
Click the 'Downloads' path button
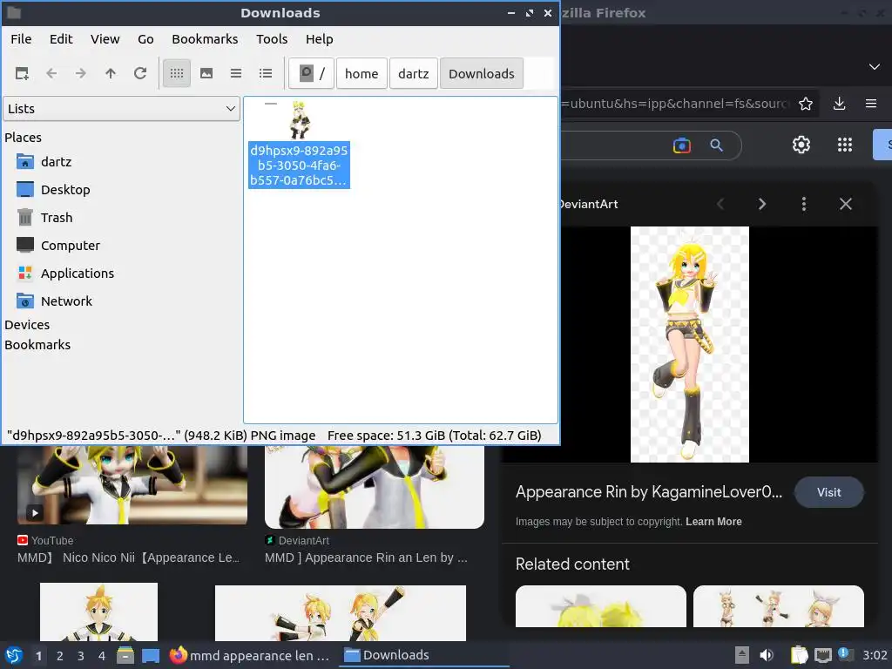click(481, 73)
